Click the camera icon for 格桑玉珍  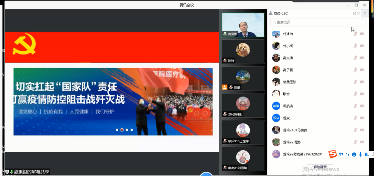(x=362, y=82)
